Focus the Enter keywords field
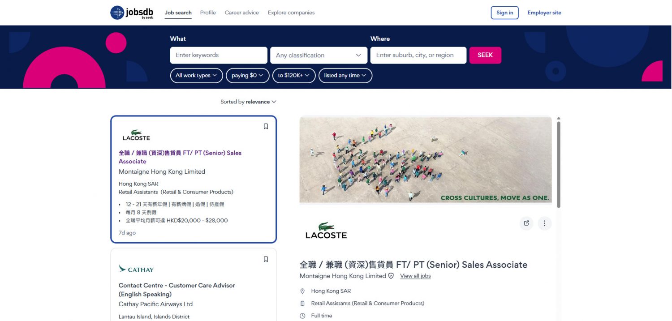Screen dimensions: 672x321 [x=219, y=56]
